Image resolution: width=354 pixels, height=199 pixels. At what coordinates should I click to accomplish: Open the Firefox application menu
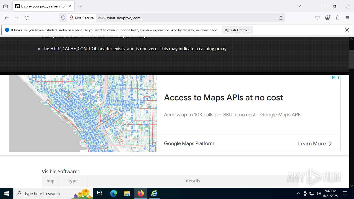pos(347,18)
